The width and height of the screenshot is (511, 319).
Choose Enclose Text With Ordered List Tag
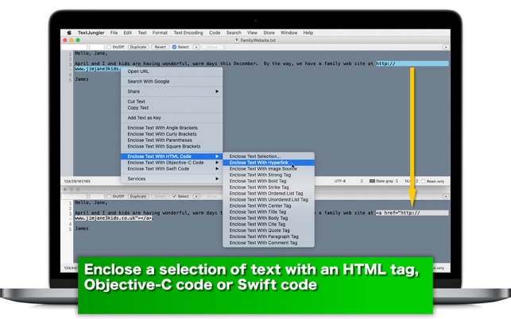click(x=269, y=194)
